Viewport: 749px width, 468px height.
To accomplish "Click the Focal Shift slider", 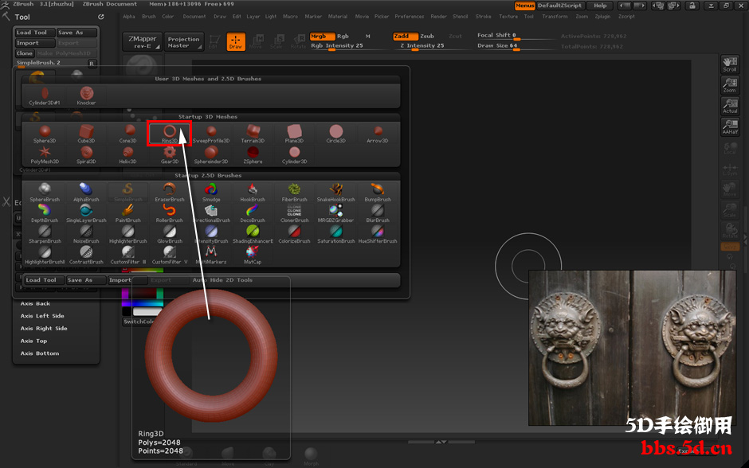I will pos(515,36).
